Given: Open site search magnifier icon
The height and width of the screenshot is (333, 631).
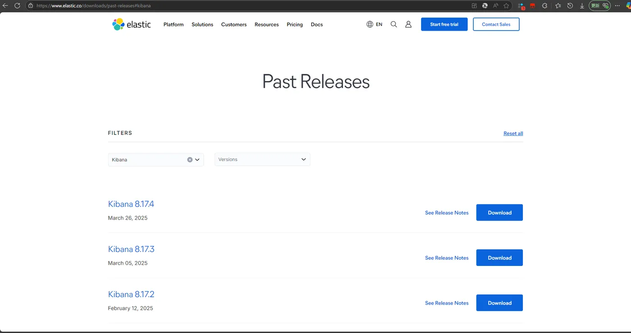Looking at the screenshot, I should pyautogui.click(x=394, y=24).
